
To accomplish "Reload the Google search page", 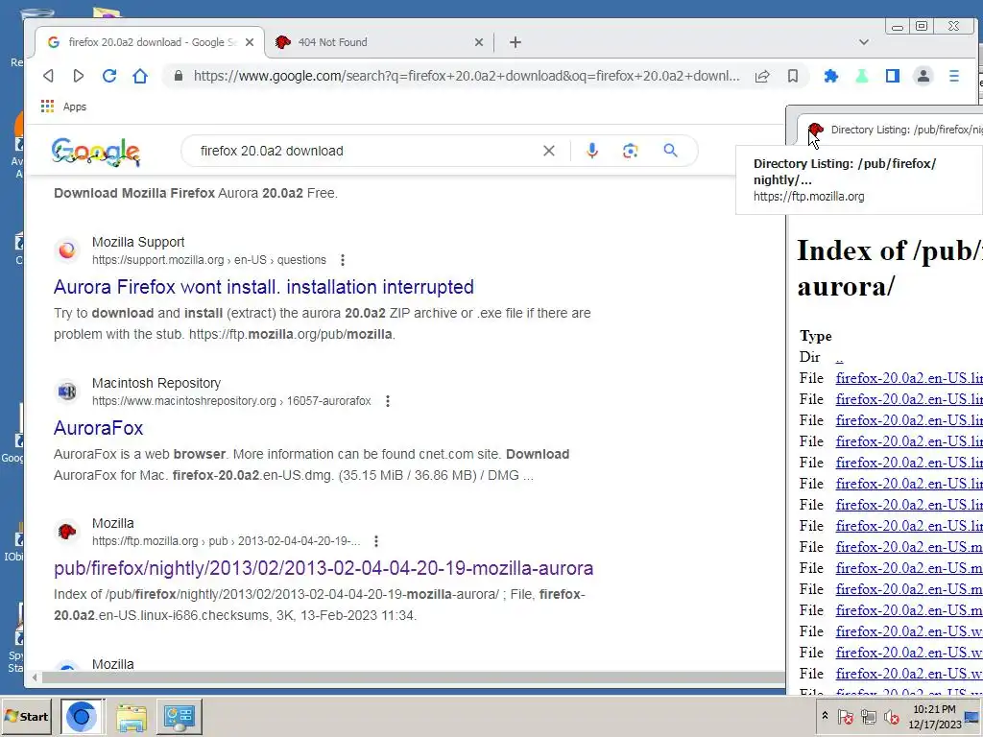I will pos(109,76).
